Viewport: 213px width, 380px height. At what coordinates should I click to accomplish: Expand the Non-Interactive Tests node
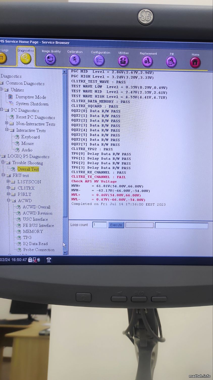[7, 123]
